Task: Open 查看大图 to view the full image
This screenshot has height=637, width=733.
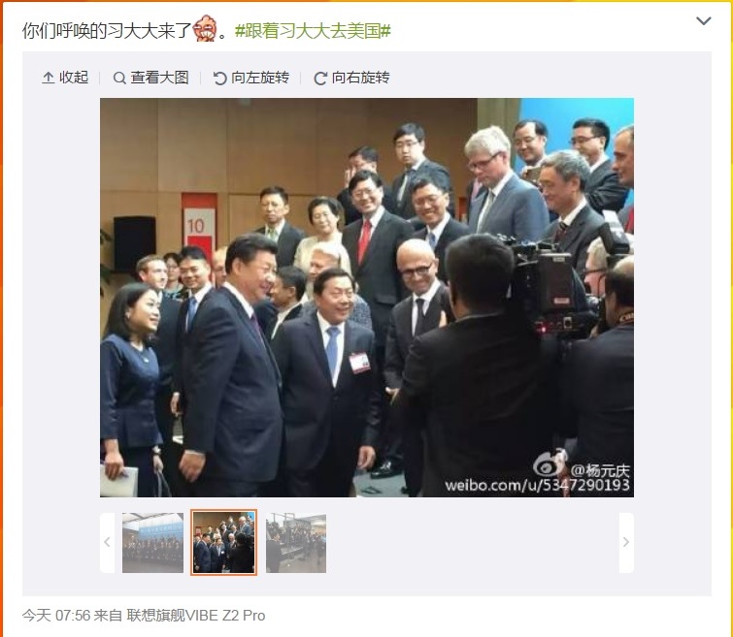Action: tap(151, 78)
